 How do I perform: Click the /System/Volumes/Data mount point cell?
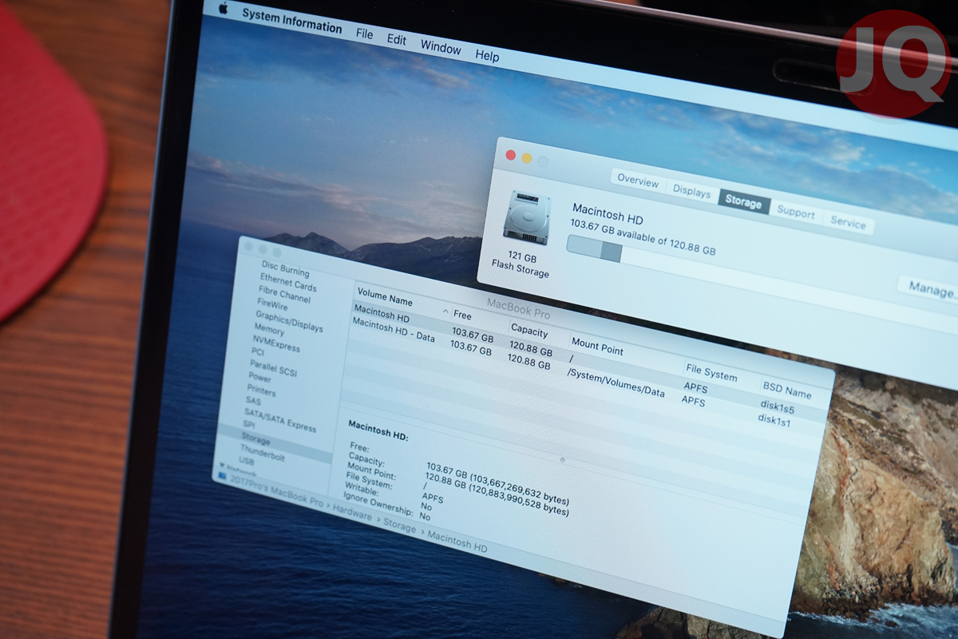(x=616, y=382)
